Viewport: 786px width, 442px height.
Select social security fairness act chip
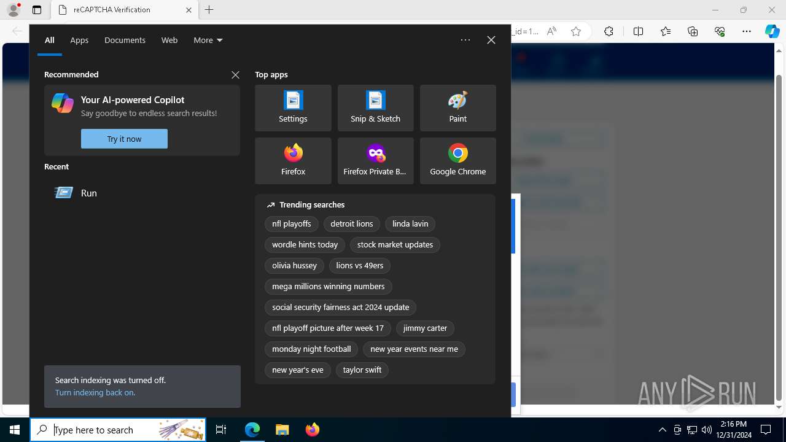[x=341, y=308]
